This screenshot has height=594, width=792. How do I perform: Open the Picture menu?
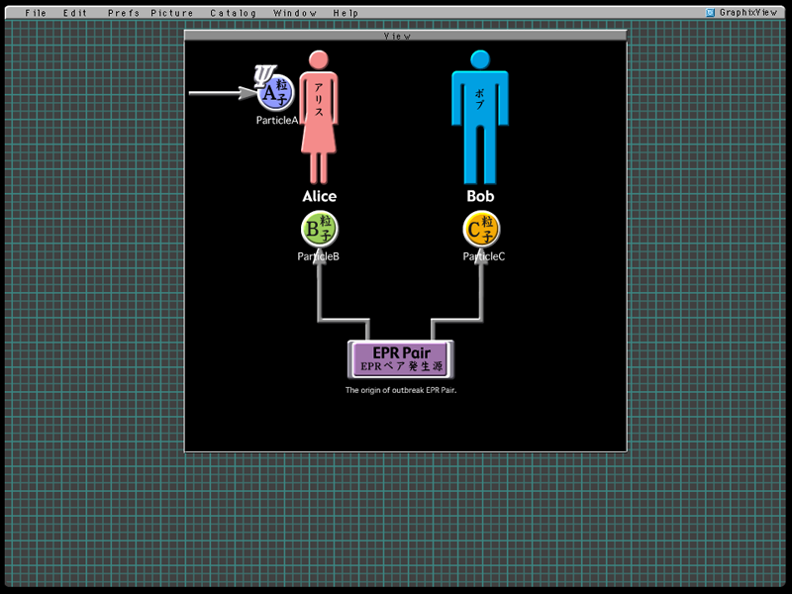tap(172, 13)
